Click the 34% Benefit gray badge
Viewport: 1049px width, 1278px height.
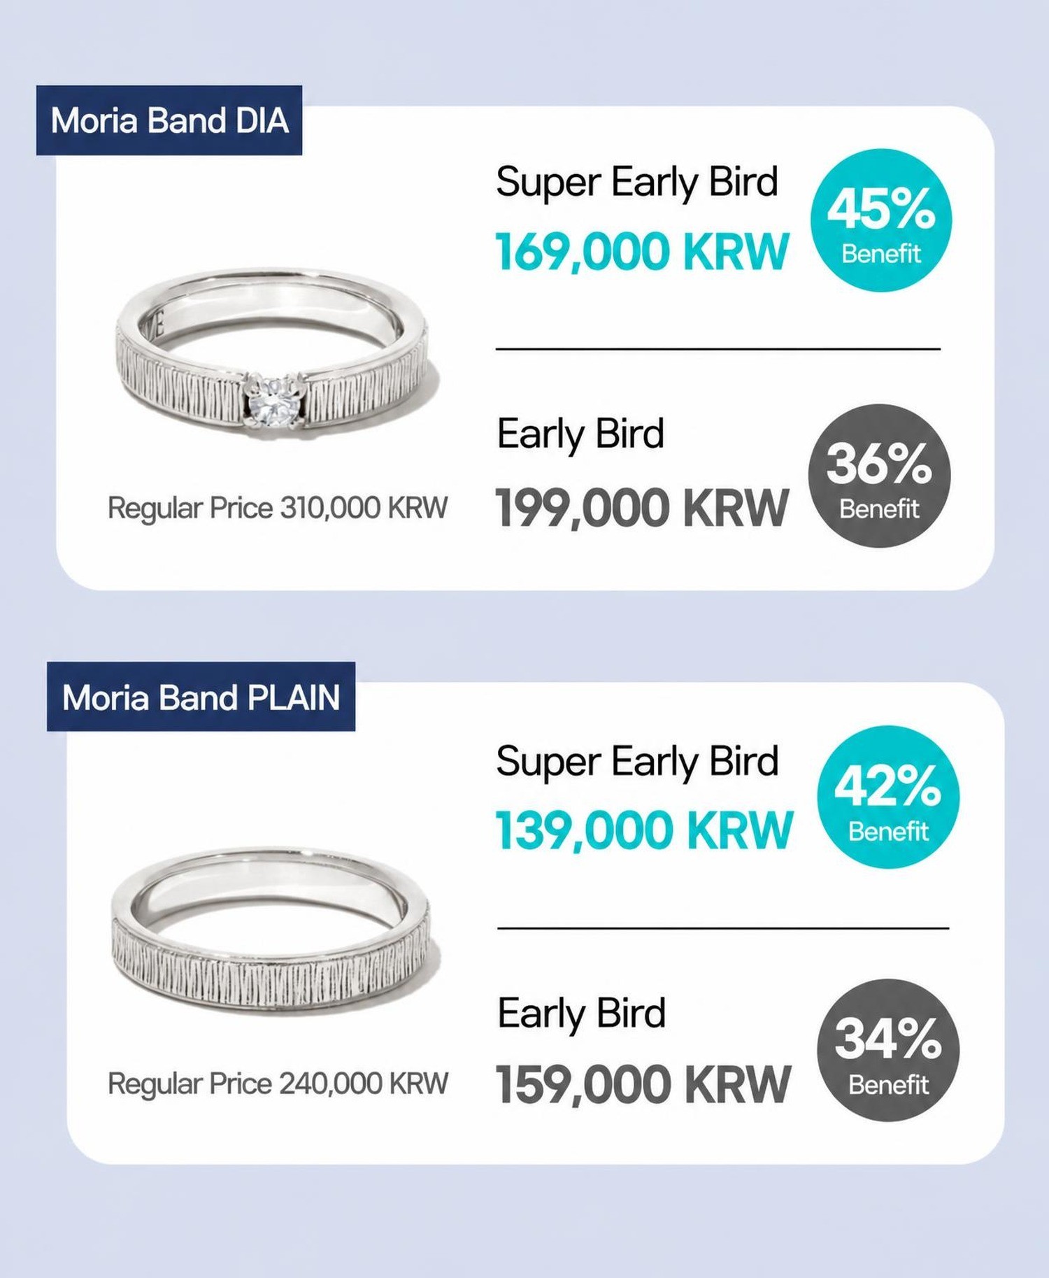point(888,1050)
